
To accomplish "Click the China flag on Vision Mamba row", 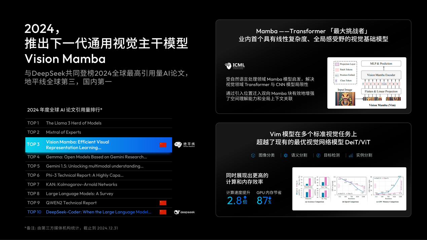I will pos(163,145).
